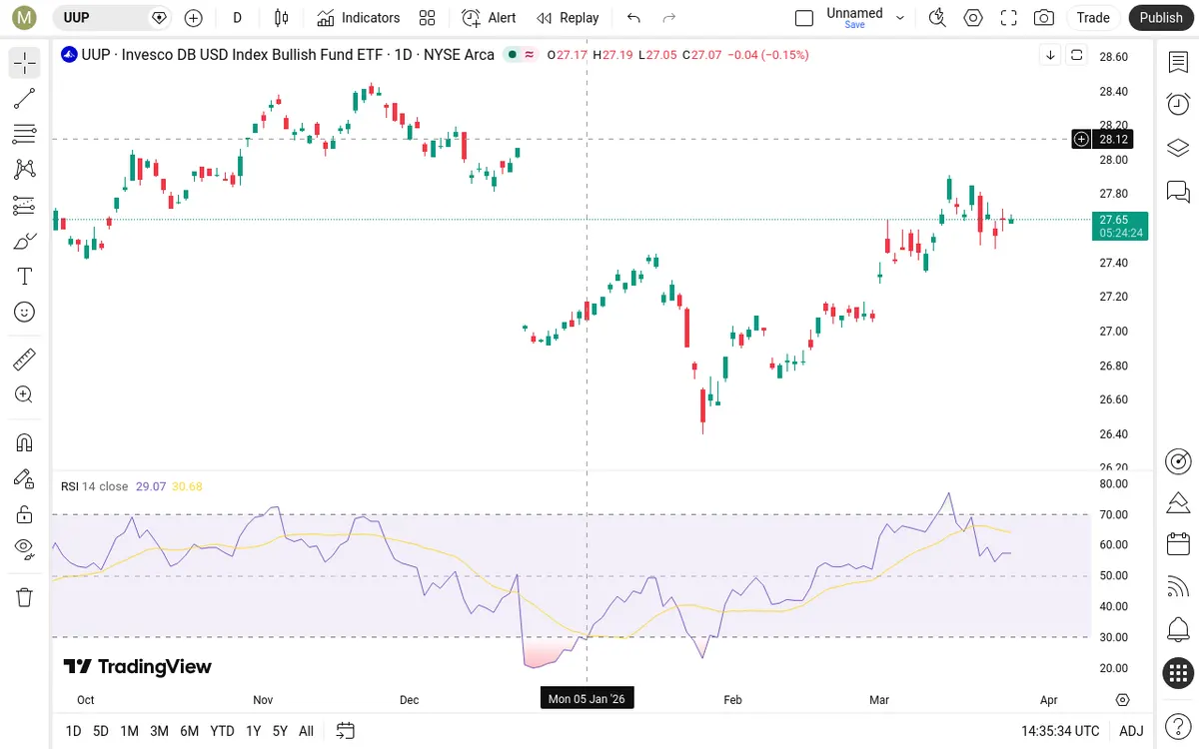1199x749 pixels.
Task: Toggle pane maximize icon beside legend
Action: pyautogui.click(x=1077, y=55)
